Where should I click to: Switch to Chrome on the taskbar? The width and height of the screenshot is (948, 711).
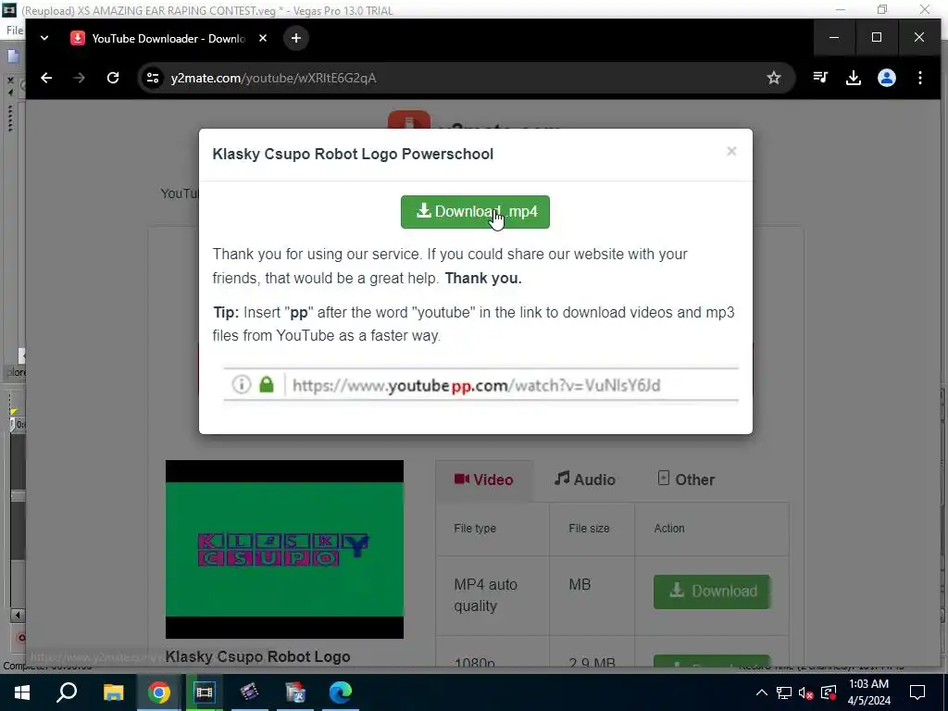click(x=158, y=692)
